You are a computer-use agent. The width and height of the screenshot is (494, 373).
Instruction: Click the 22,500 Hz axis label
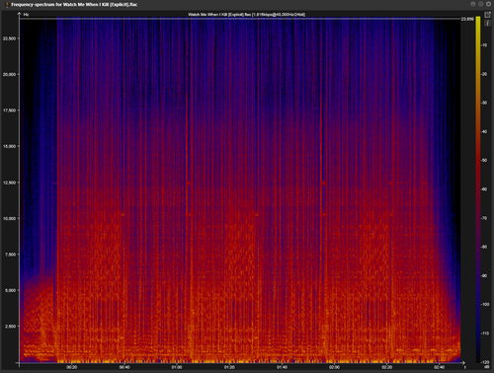point(9,38)
